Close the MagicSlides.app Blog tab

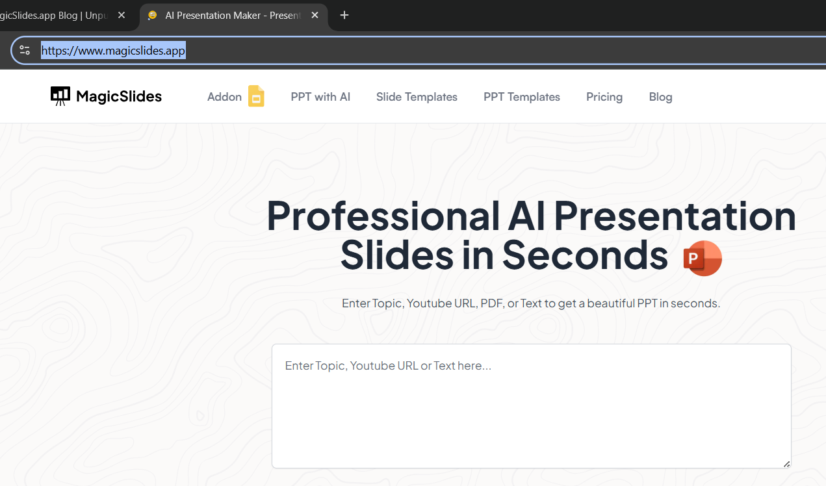(x=122, y=15)
